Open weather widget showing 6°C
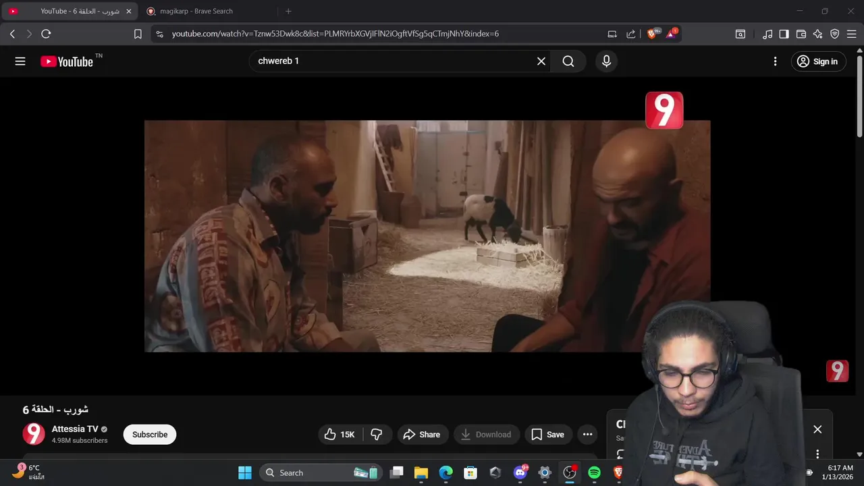Image resolution: width=864 pixels, height=486 pixels. tap(28, 472)
